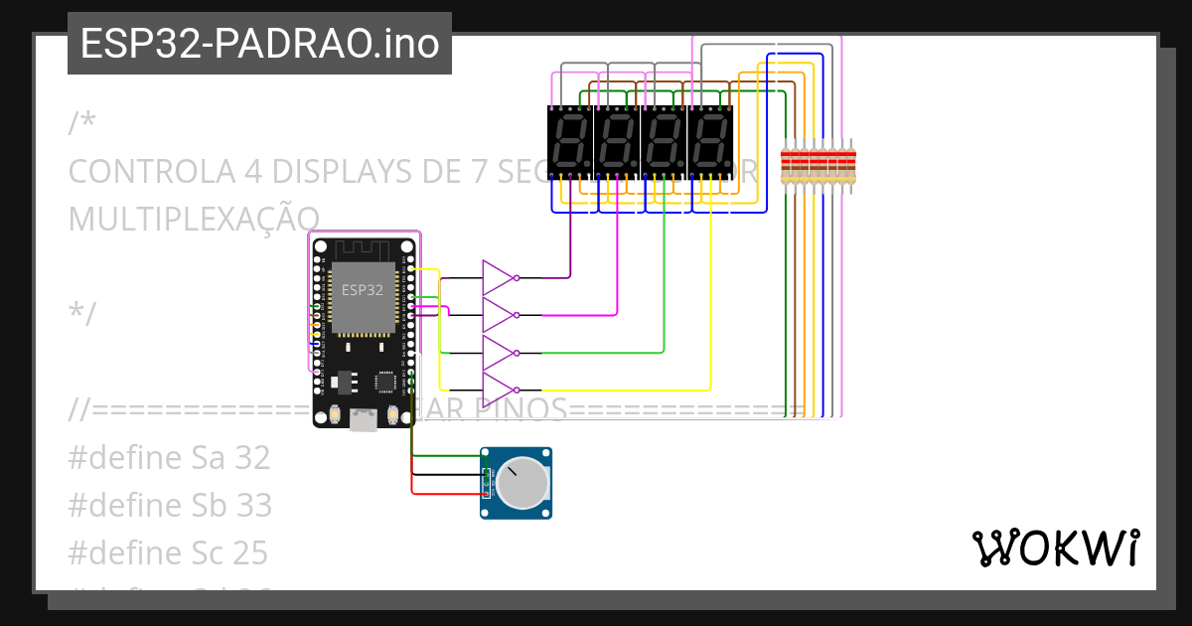Select the leftmost seven-segment display
The width and height of the screenshot is (1192, 626).
click(568, 139)
